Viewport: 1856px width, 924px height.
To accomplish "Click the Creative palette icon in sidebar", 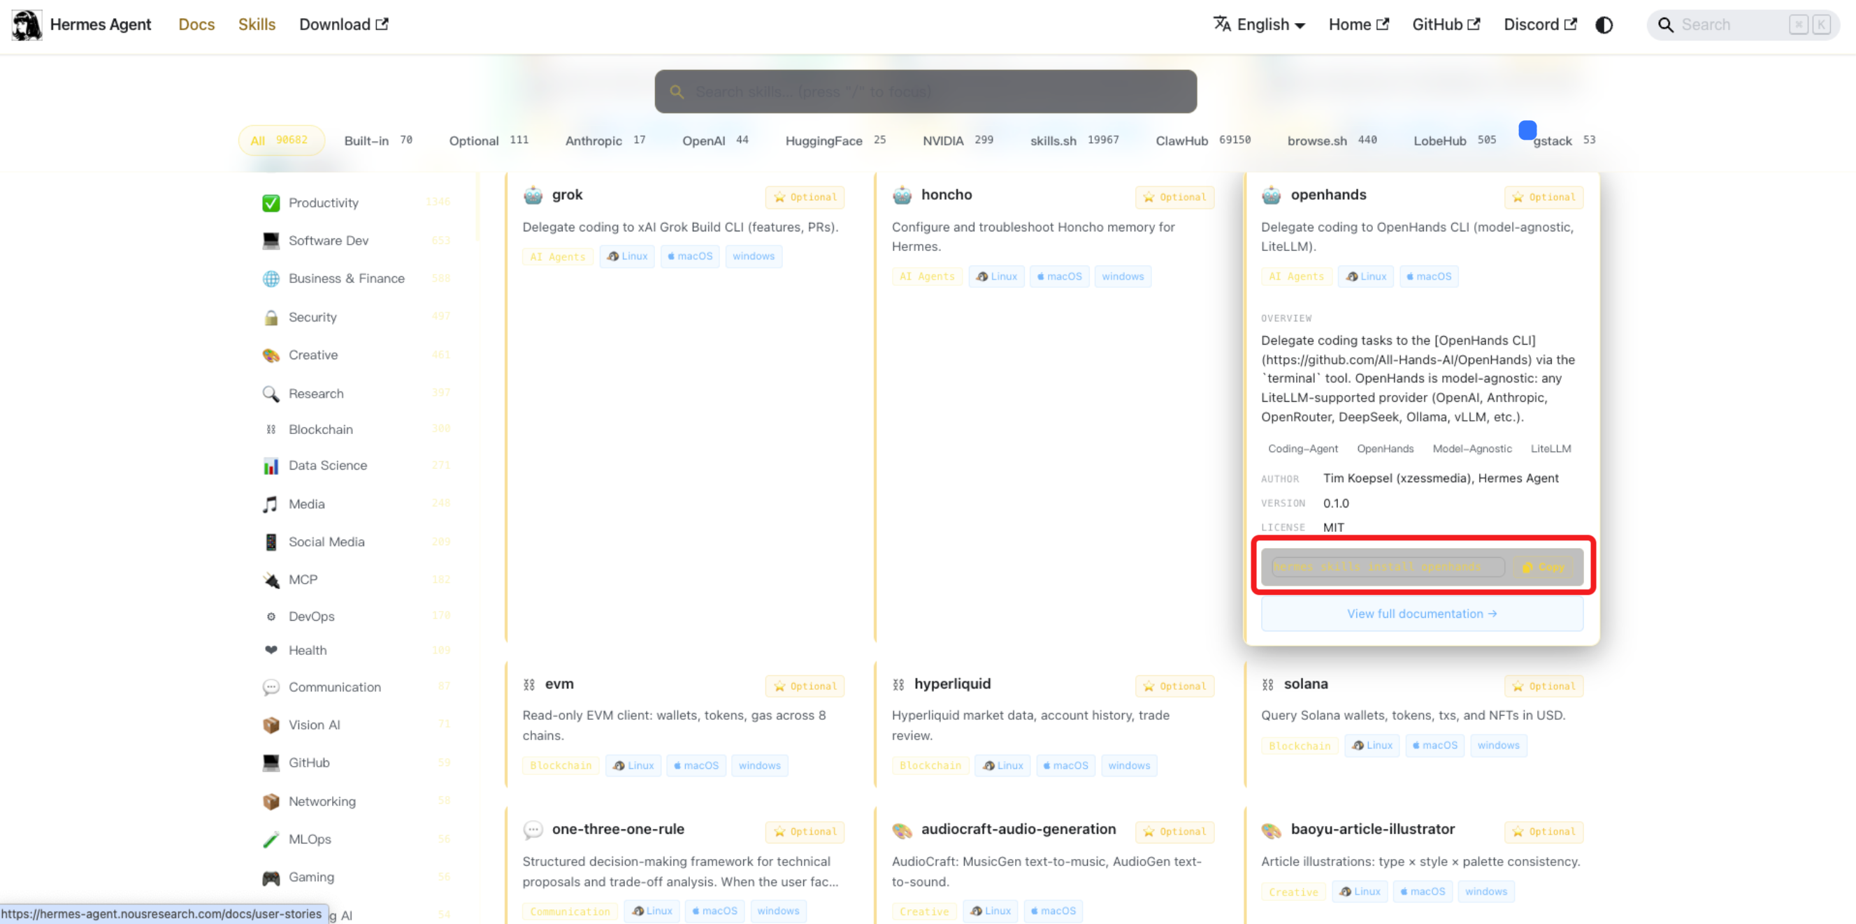I will (271, 355).
